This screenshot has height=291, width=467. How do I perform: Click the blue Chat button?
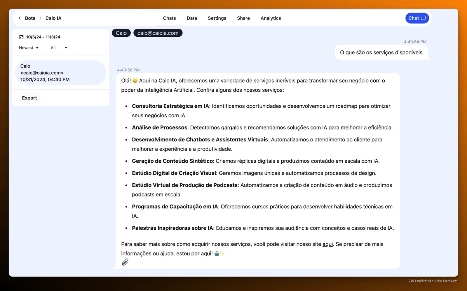click(x=417, y=18)
